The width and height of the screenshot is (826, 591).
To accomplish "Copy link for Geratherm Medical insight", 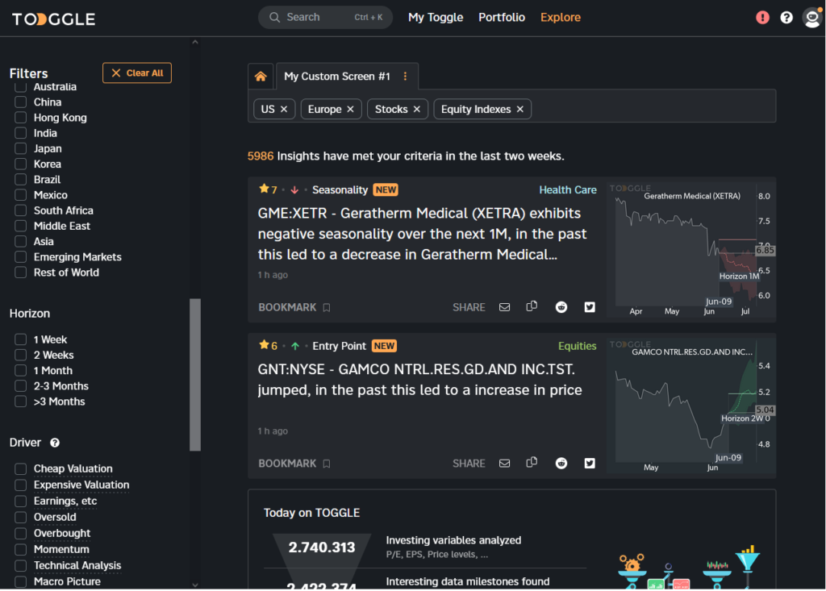I will point(532,306).
